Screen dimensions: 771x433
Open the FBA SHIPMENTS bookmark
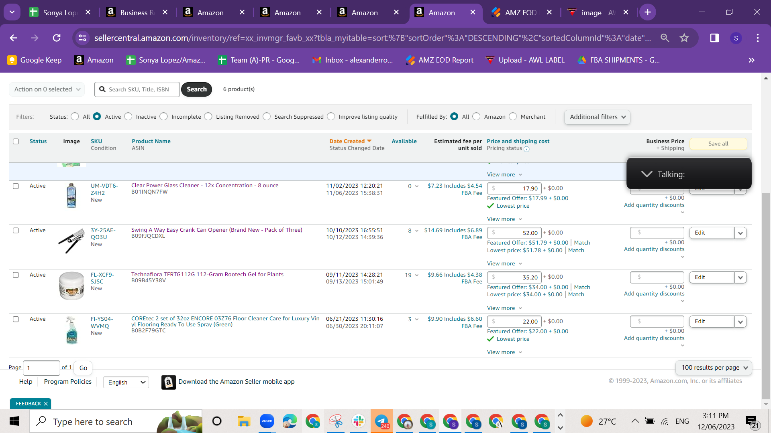pos(619,60)
